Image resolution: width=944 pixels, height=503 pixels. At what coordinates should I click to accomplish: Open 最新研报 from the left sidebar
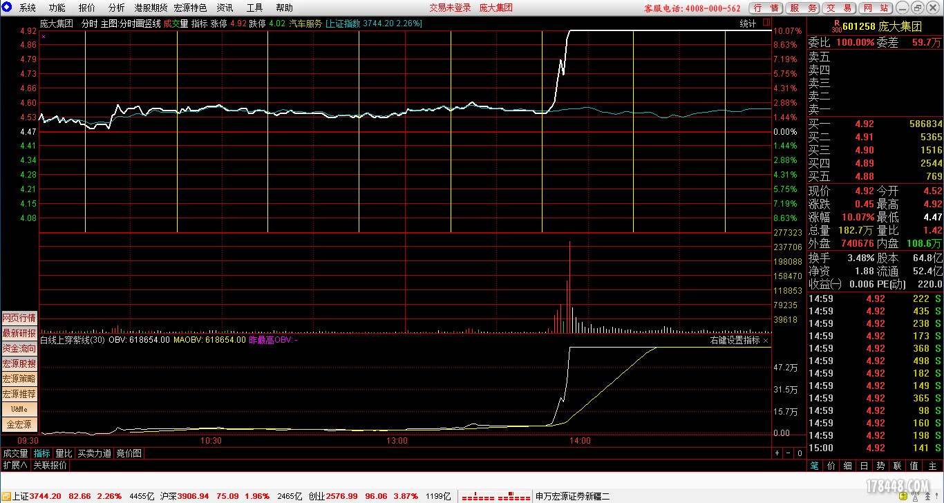click(19, 334)
